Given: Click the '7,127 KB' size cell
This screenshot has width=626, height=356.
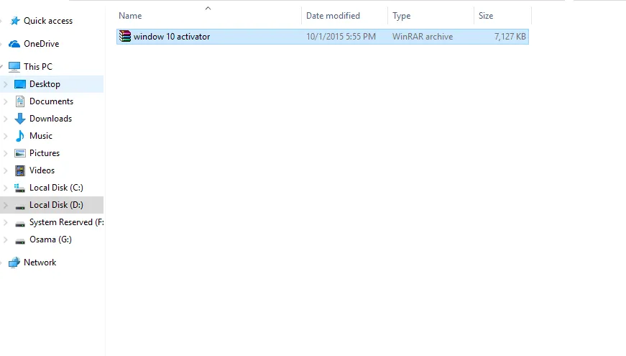Looking at the screenshot, I should 510,37.
